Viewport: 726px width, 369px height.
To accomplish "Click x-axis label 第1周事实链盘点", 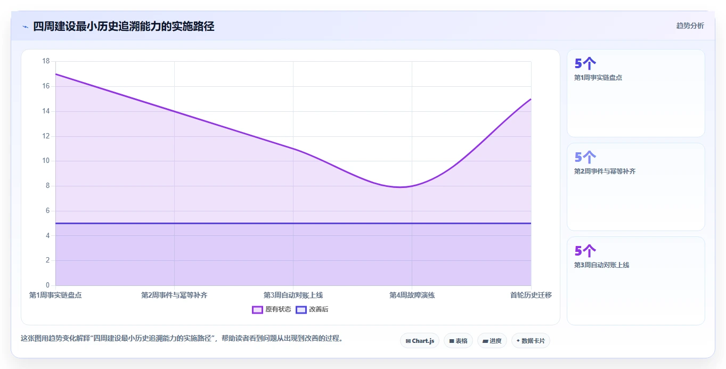I will click(55, 295).
